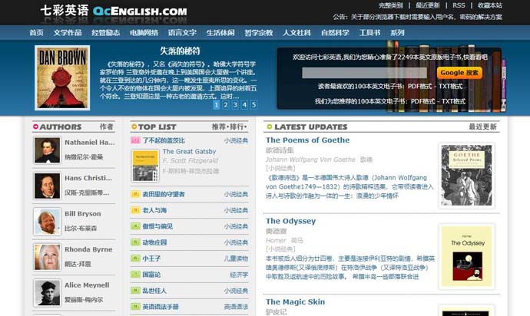Switch featured slide to page 5
The height and width of the screenshot is (316, 530).
[x=253, y=104]
